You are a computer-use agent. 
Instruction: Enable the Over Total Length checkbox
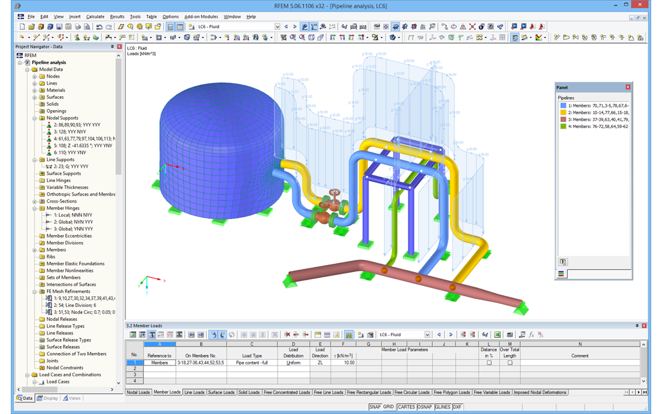tap(510, 362)
